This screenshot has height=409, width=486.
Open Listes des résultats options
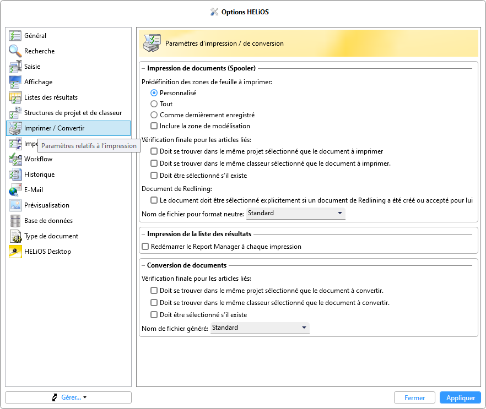coord(68,97)
